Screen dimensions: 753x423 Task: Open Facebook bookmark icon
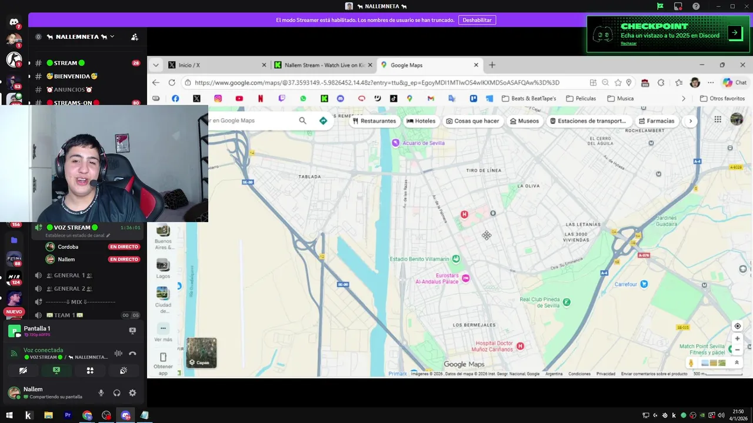click(x=175, y=99)
